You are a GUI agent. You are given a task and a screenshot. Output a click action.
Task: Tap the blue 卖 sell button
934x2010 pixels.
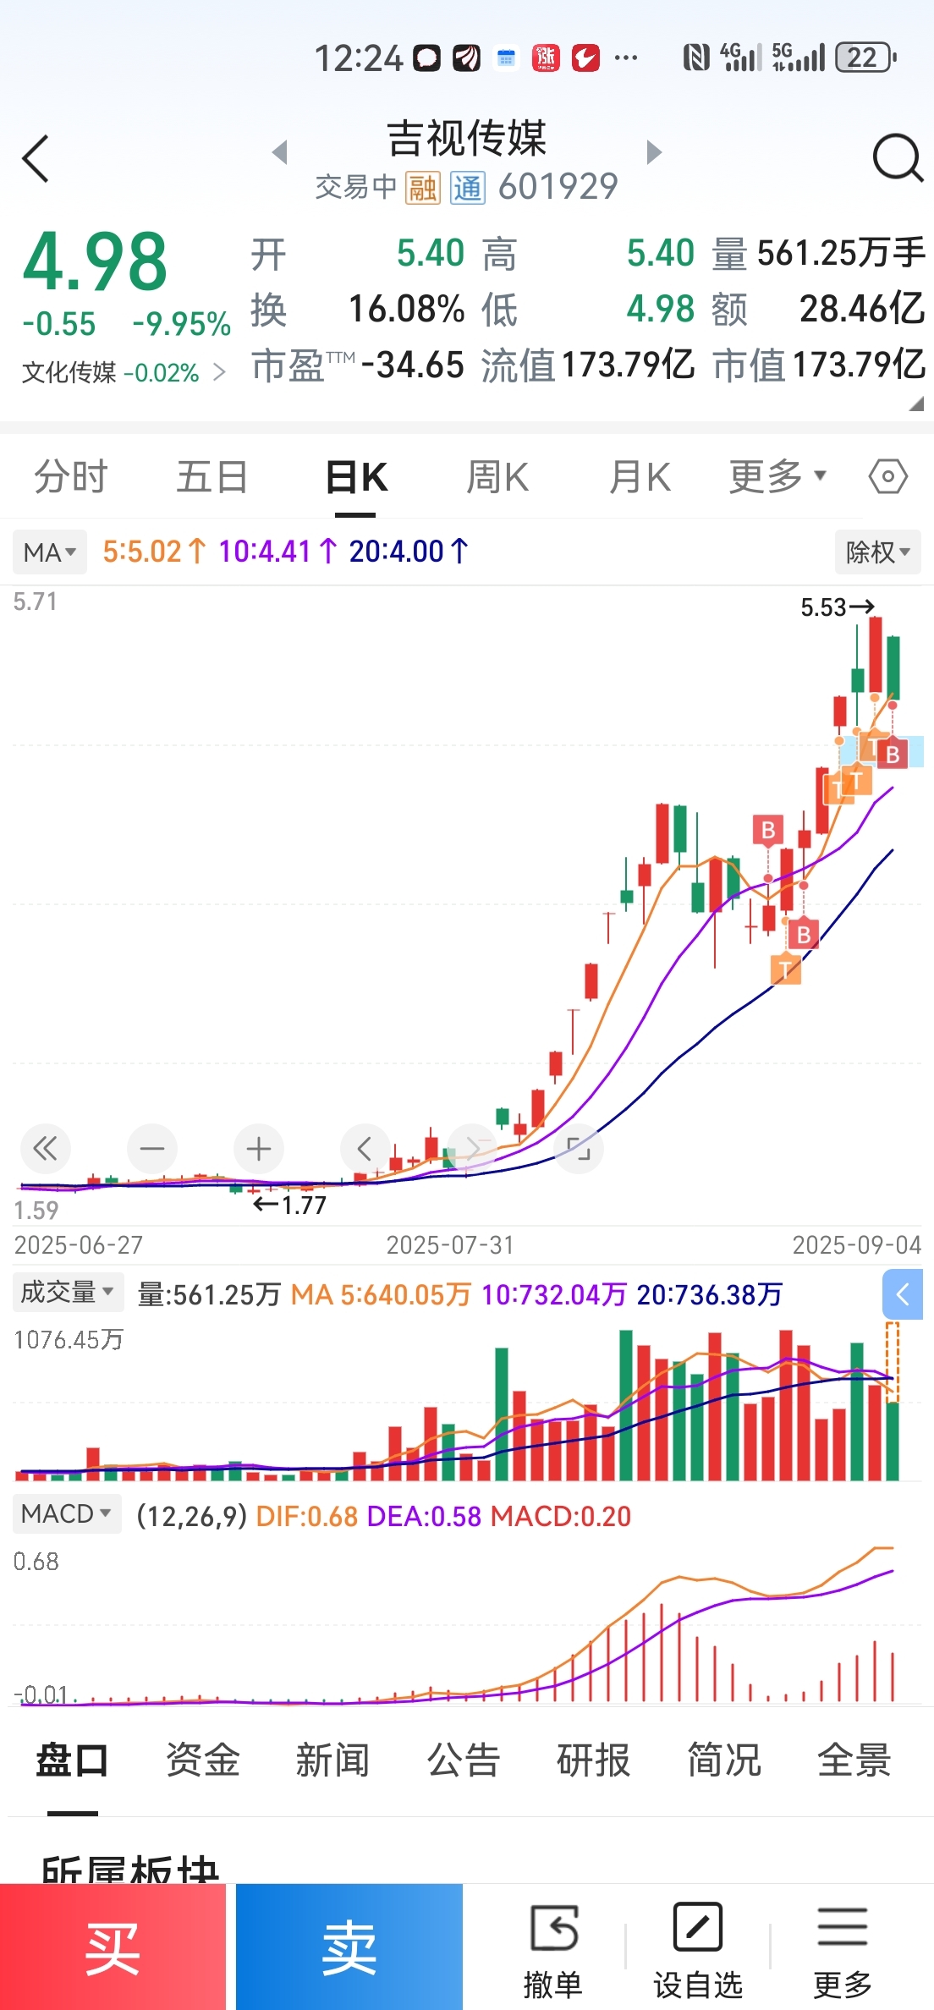point(349,1947)
